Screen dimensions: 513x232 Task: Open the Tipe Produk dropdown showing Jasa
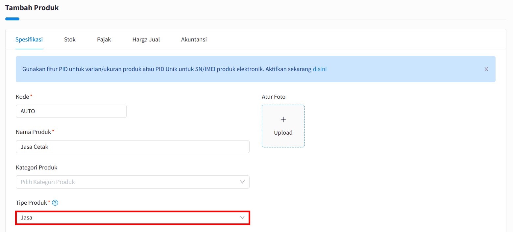coord(133,218)
